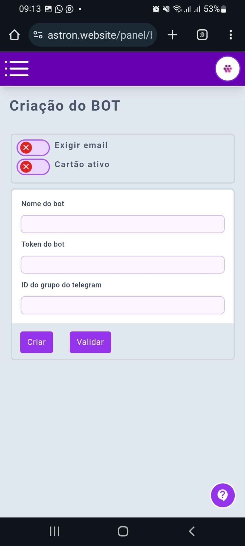
Task: Enable the Exigir email toggle
Action: click(x=33, y=147)
